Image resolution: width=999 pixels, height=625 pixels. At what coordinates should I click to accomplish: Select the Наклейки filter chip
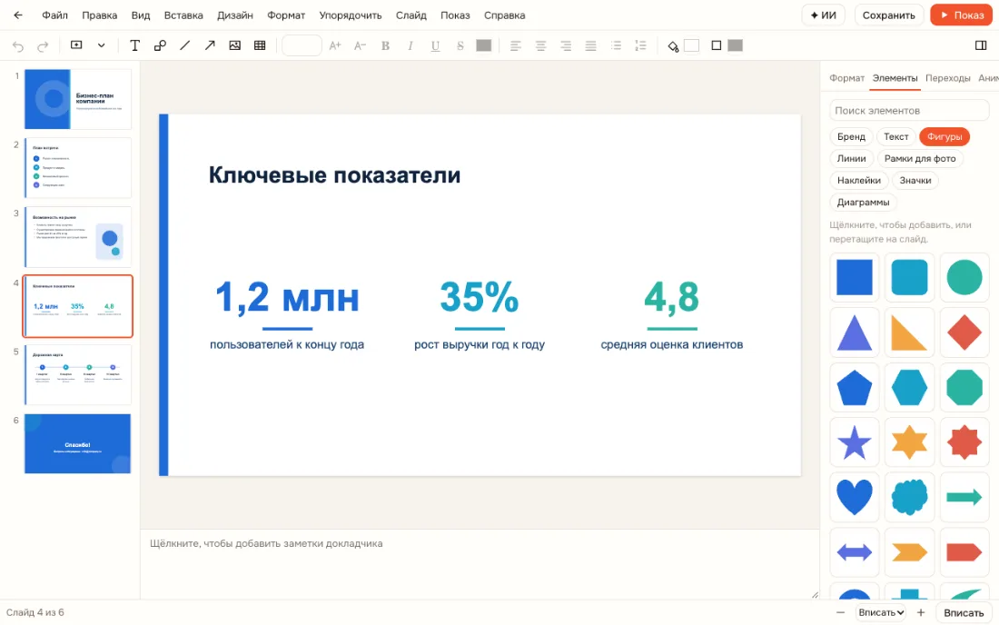click(859, 180)
